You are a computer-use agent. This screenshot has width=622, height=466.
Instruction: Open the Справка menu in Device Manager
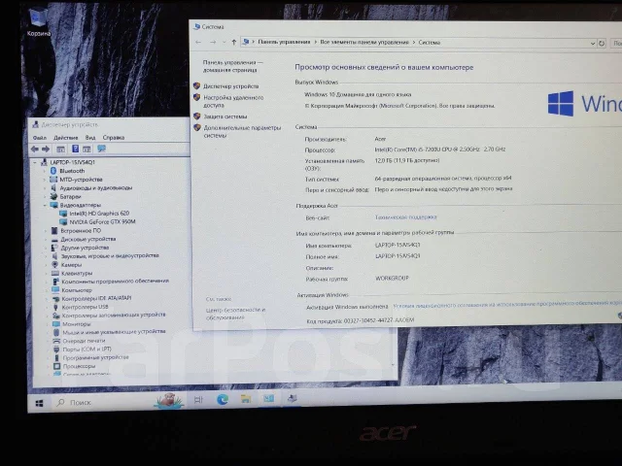[114, 138]
